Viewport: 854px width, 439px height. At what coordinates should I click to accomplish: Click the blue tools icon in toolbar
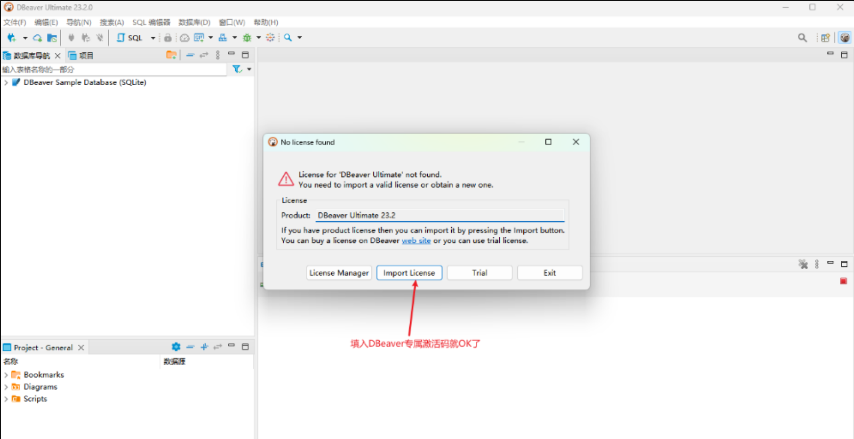[223, 38]
